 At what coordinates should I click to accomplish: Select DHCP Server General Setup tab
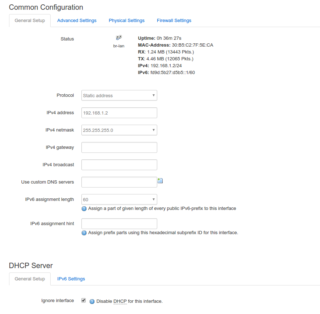[x=30, y=279]
